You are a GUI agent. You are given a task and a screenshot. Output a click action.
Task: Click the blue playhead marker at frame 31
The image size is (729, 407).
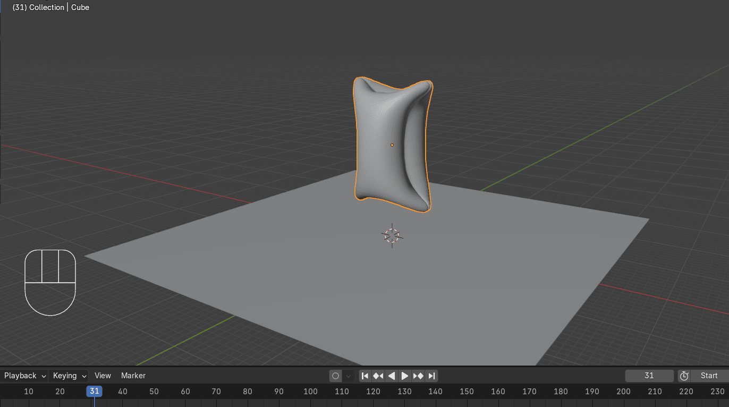click(95, 392)
